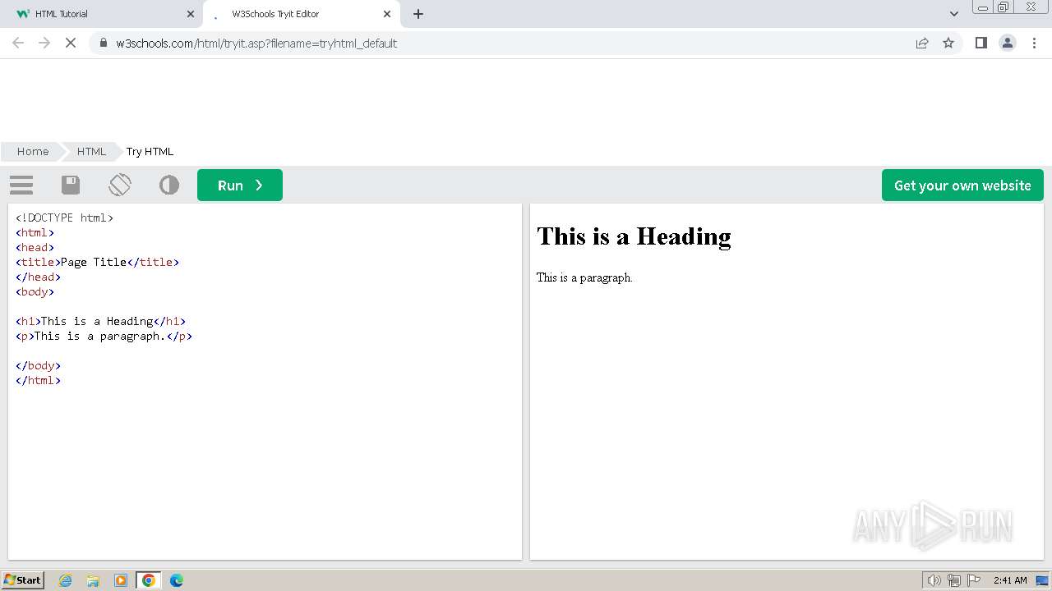Viewport: 1052px width, 591px height.
Task: Open Action Center flag icon
Action: pos(974,580)
